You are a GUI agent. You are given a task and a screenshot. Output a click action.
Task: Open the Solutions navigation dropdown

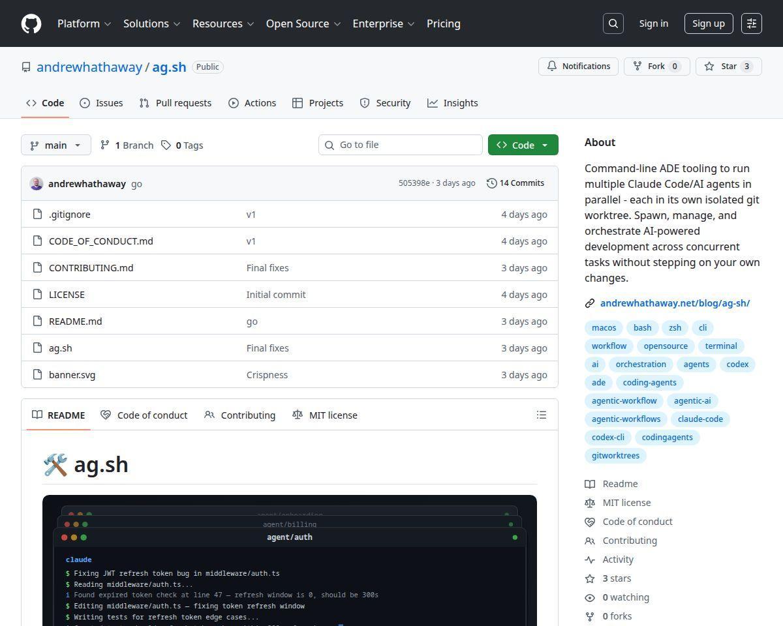point(151,23)
